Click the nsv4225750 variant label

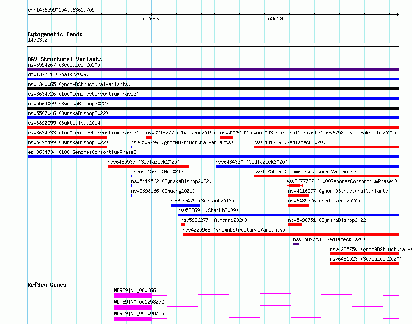tap(371, 249)
